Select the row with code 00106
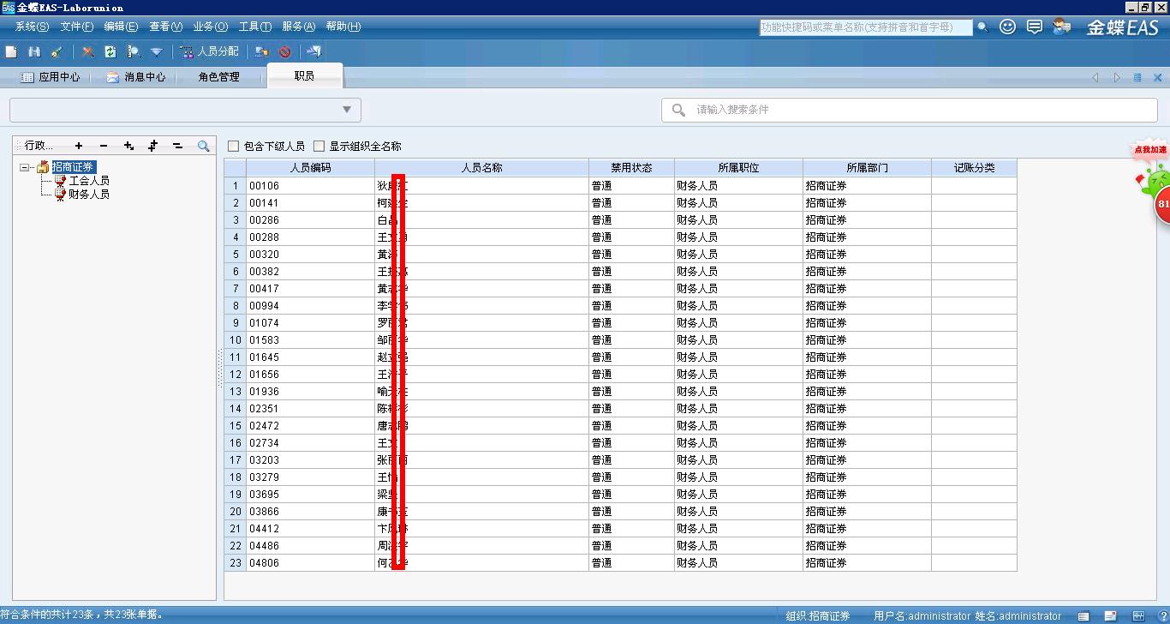This screenshot has height=624, width=1170. click(x=621, y=186)
